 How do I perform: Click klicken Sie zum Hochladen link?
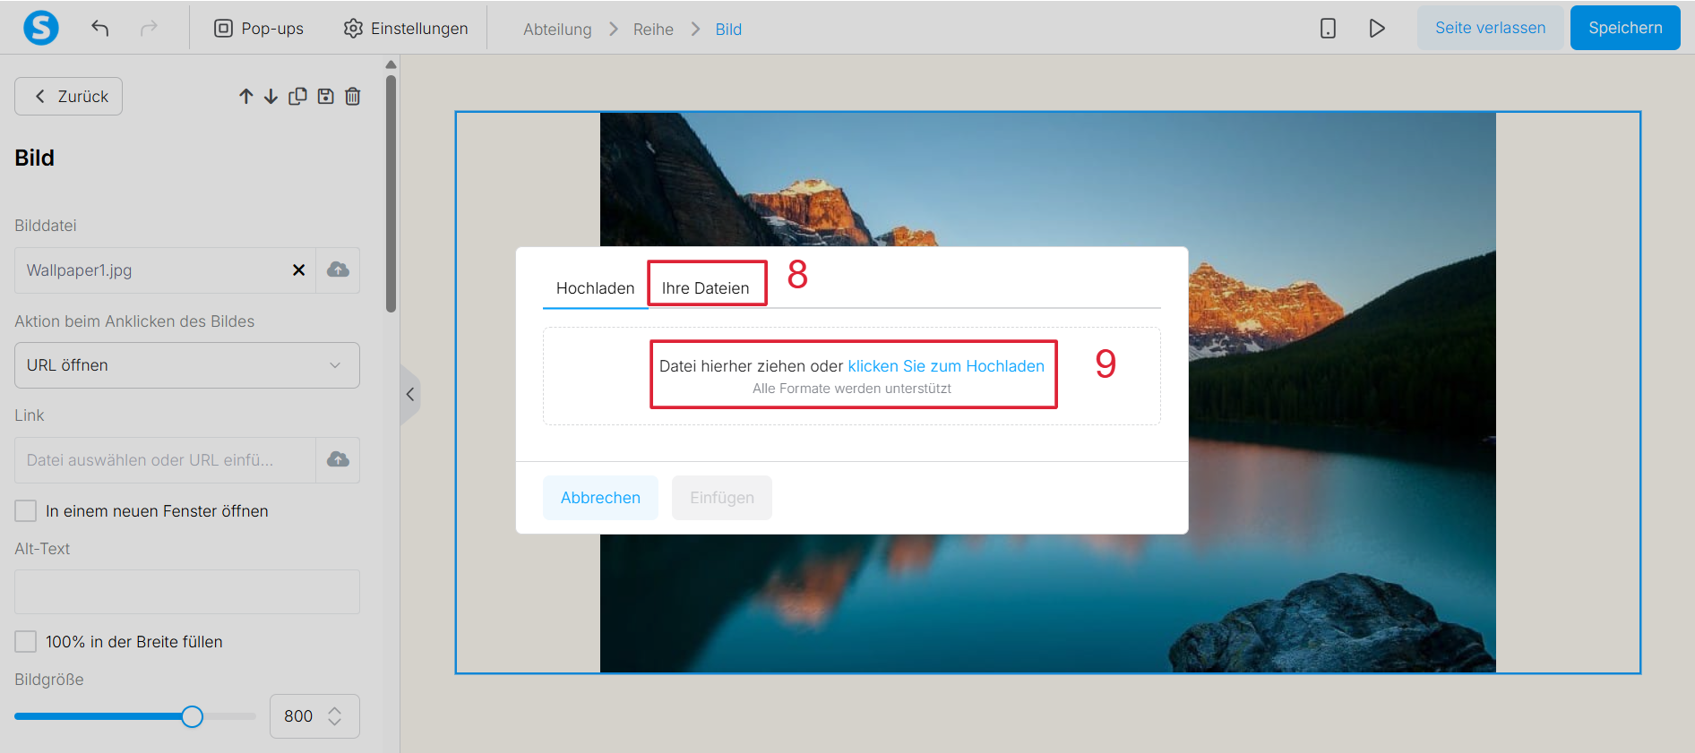click(946, 366)
